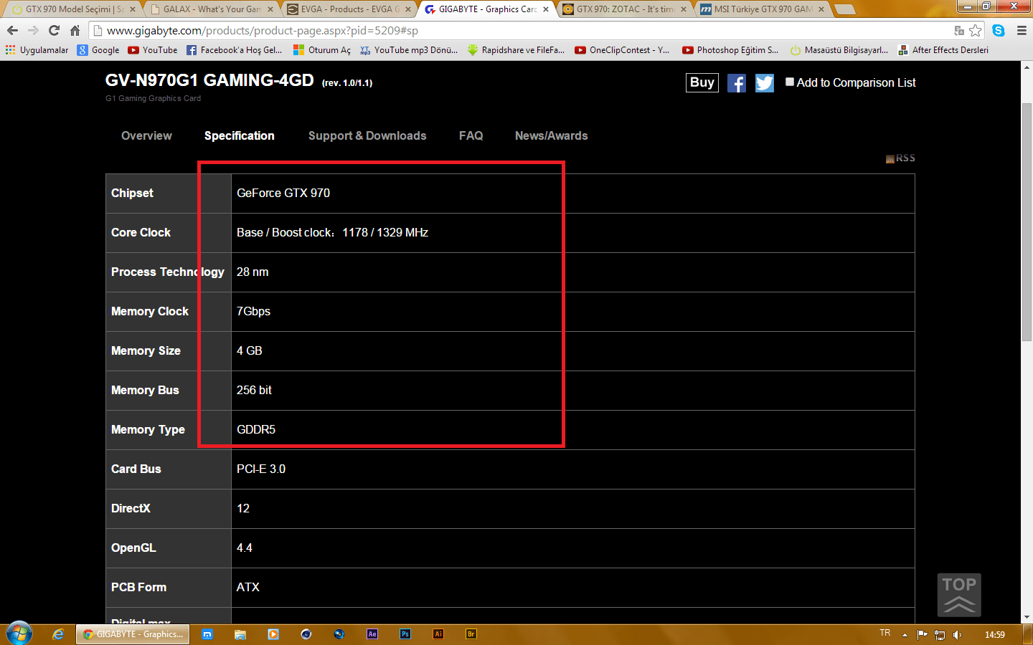Jump to TOP of the page
Viewport: 1033px width, 645px height.
(x=959, y=595)
